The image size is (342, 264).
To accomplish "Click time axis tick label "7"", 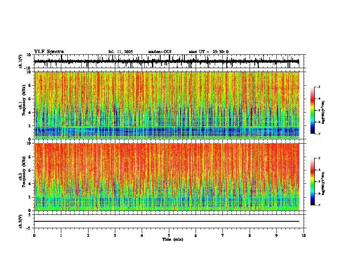I will tap(223, 236).
